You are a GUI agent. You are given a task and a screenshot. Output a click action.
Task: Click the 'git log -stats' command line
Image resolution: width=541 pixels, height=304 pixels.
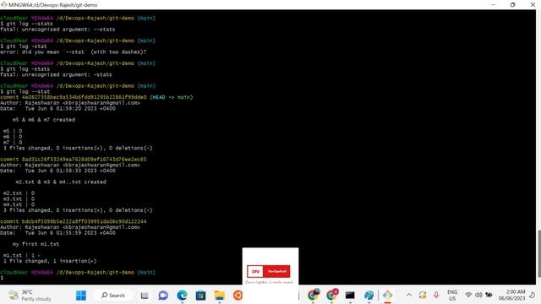[25, 69]
